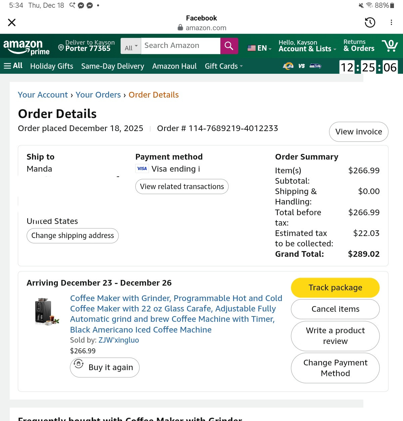Click the Rams vs Seahawks game banner
Screen dimensions: 403x421
(302, 66)
